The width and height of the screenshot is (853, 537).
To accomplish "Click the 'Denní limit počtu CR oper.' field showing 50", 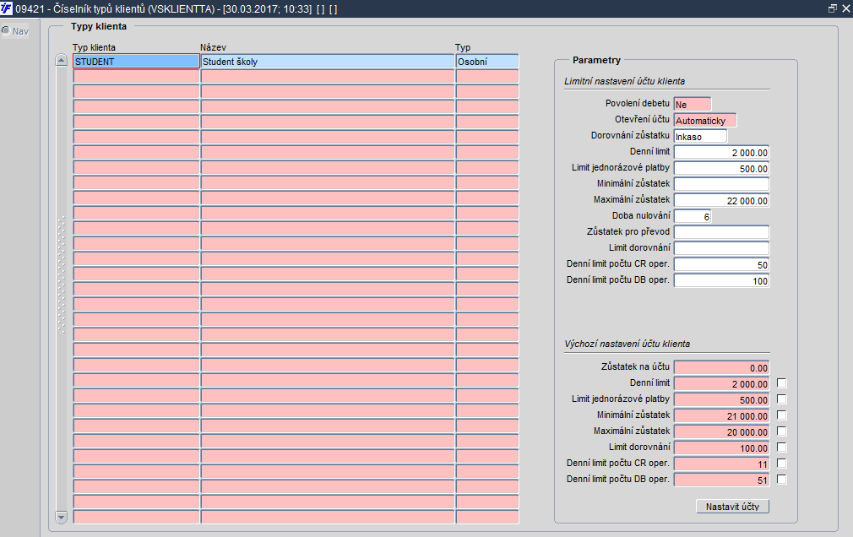I will 721,264.
